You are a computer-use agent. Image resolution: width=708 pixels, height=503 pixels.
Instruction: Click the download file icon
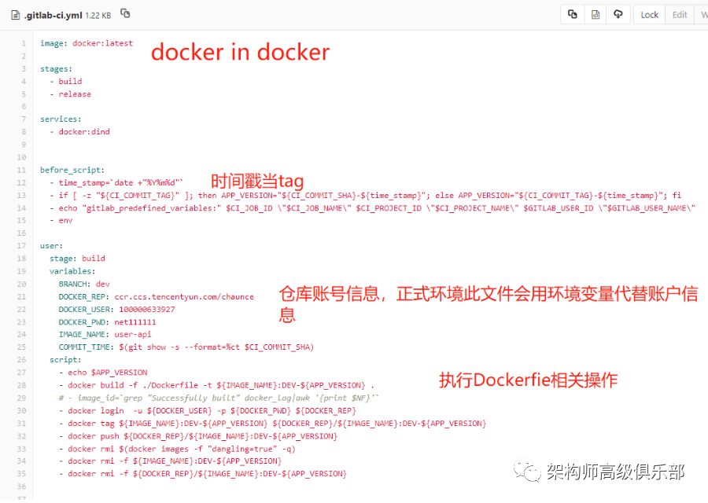[x=618, y=13]
